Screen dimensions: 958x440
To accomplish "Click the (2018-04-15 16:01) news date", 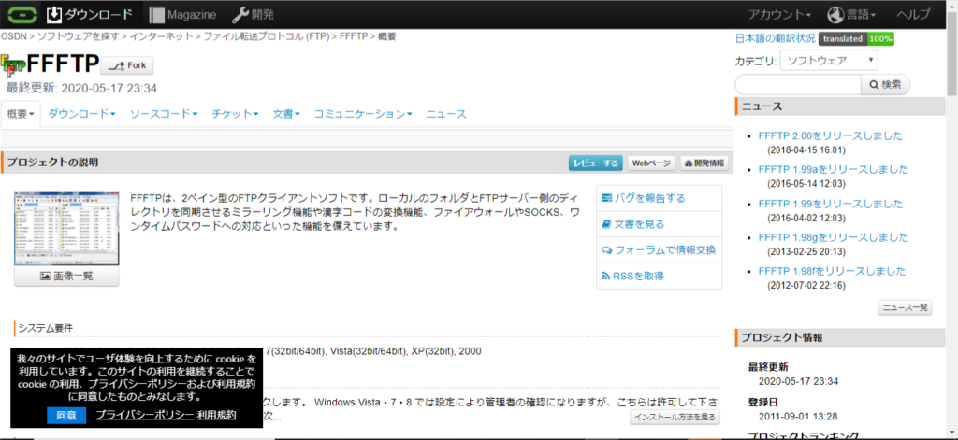I will [x=806, y=150].
